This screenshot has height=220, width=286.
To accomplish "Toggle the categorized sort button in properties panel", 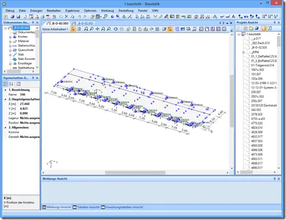I will pos(5,84).
